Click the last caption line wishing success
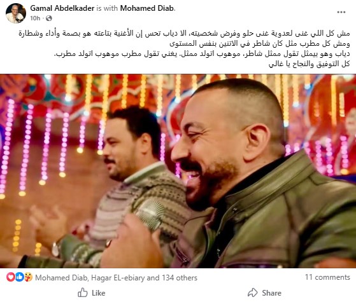Image resolution: width=356 pixels, height=302 pixels. (310, 64)
